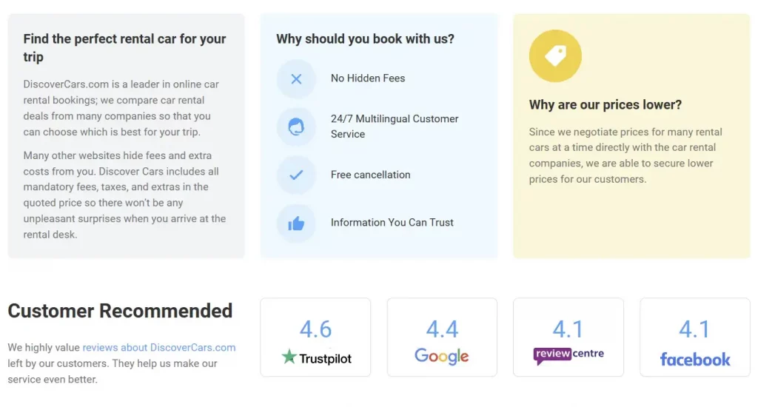Click the yellow price tag icon
The image size is (758, 407).
tap(555, 55)
